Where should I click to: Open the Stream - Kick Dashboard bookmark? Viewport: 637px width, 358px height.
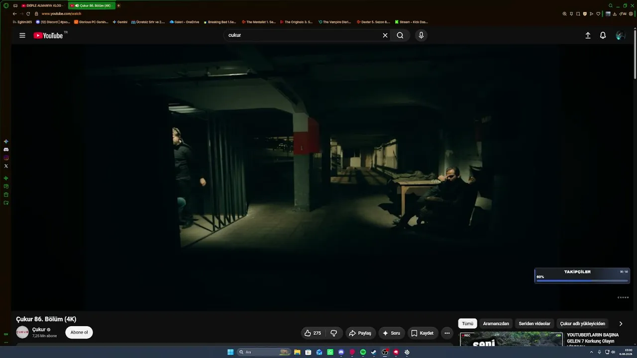(411, 22)
